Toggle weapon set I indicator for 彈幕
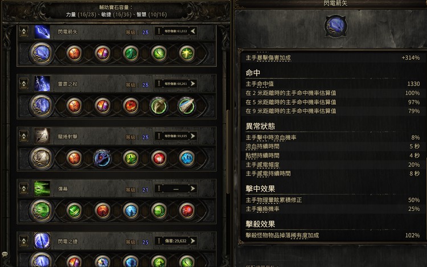This screenshot has height=267, width=427. point(159,188)
